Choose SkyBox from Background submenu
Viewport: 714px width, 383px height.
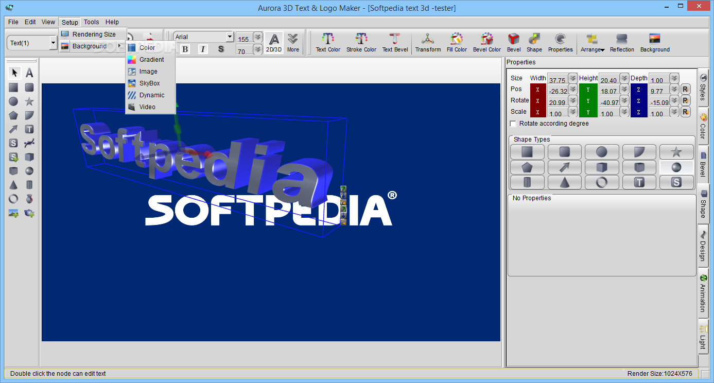(150, 83)
